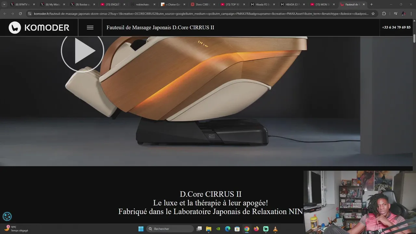
Task: Click the D.Core CIRRUS II heading text
Action: point(211,194)
